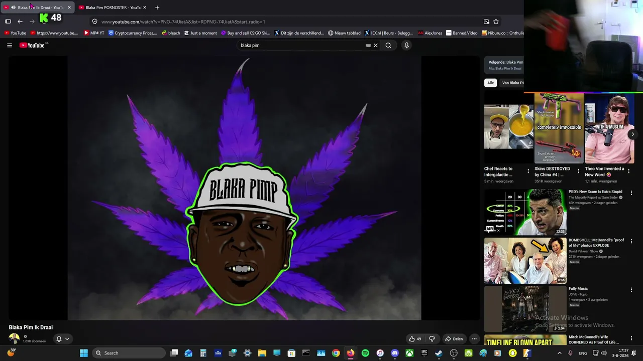Open options for Chef Reacts short
The height and width of the screenshot is (361, 643).
528,171
